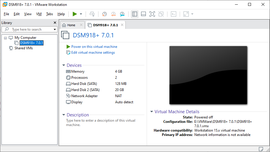Enter full screen mode icon
Screen dimensions: 270x152
pyautogui.click(x=152, y=14)
